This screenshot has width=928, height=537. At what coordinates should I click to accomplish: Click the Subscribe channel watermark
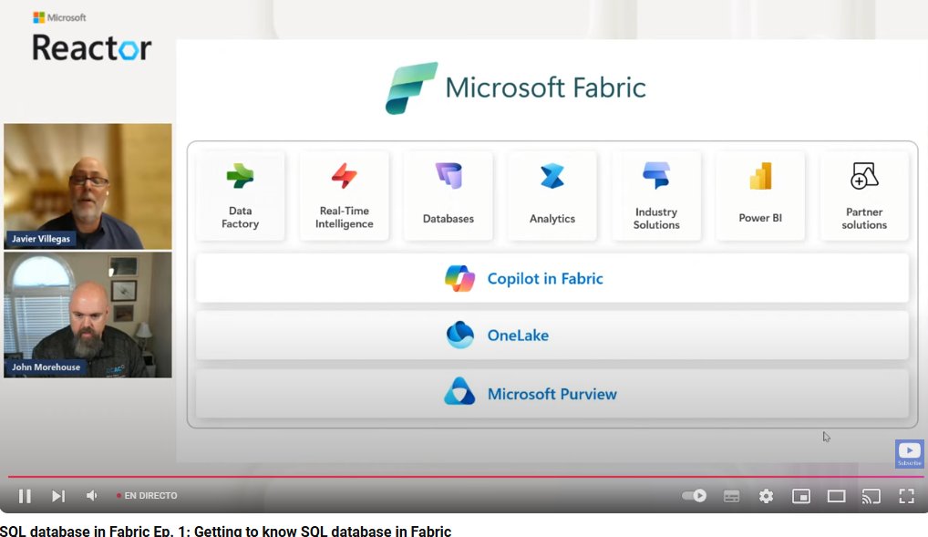click(909, 453)
